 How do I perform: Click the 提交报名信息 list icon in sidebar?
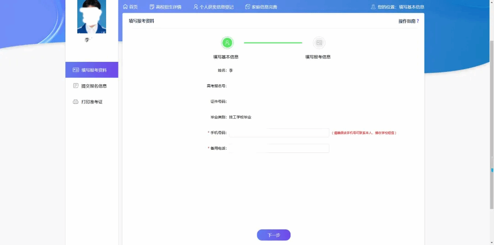coord(76,86)
